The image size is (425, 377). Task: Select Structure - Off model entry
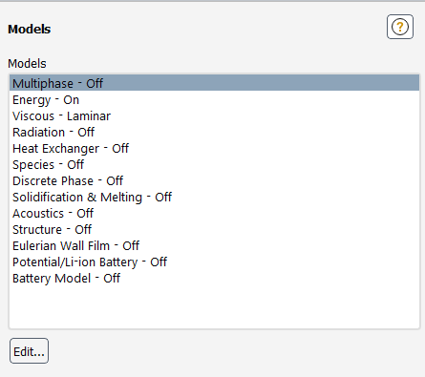pyautogui.click(x=214, y=229)
